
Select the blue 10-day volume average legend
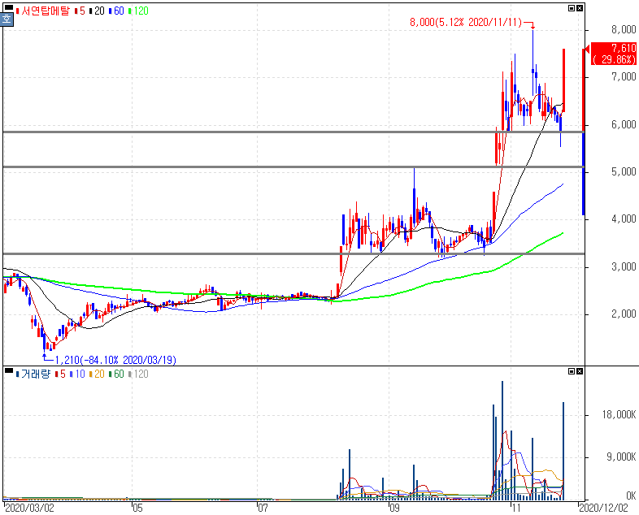click(77, 374)
